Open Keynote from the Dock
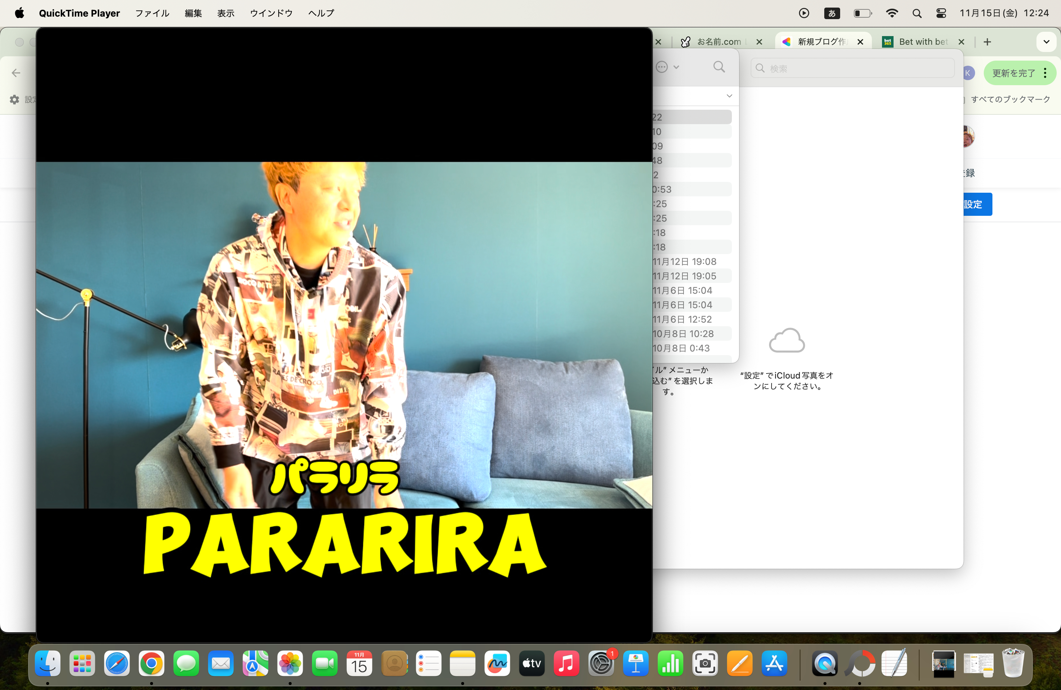 click(x=636, y=663)
